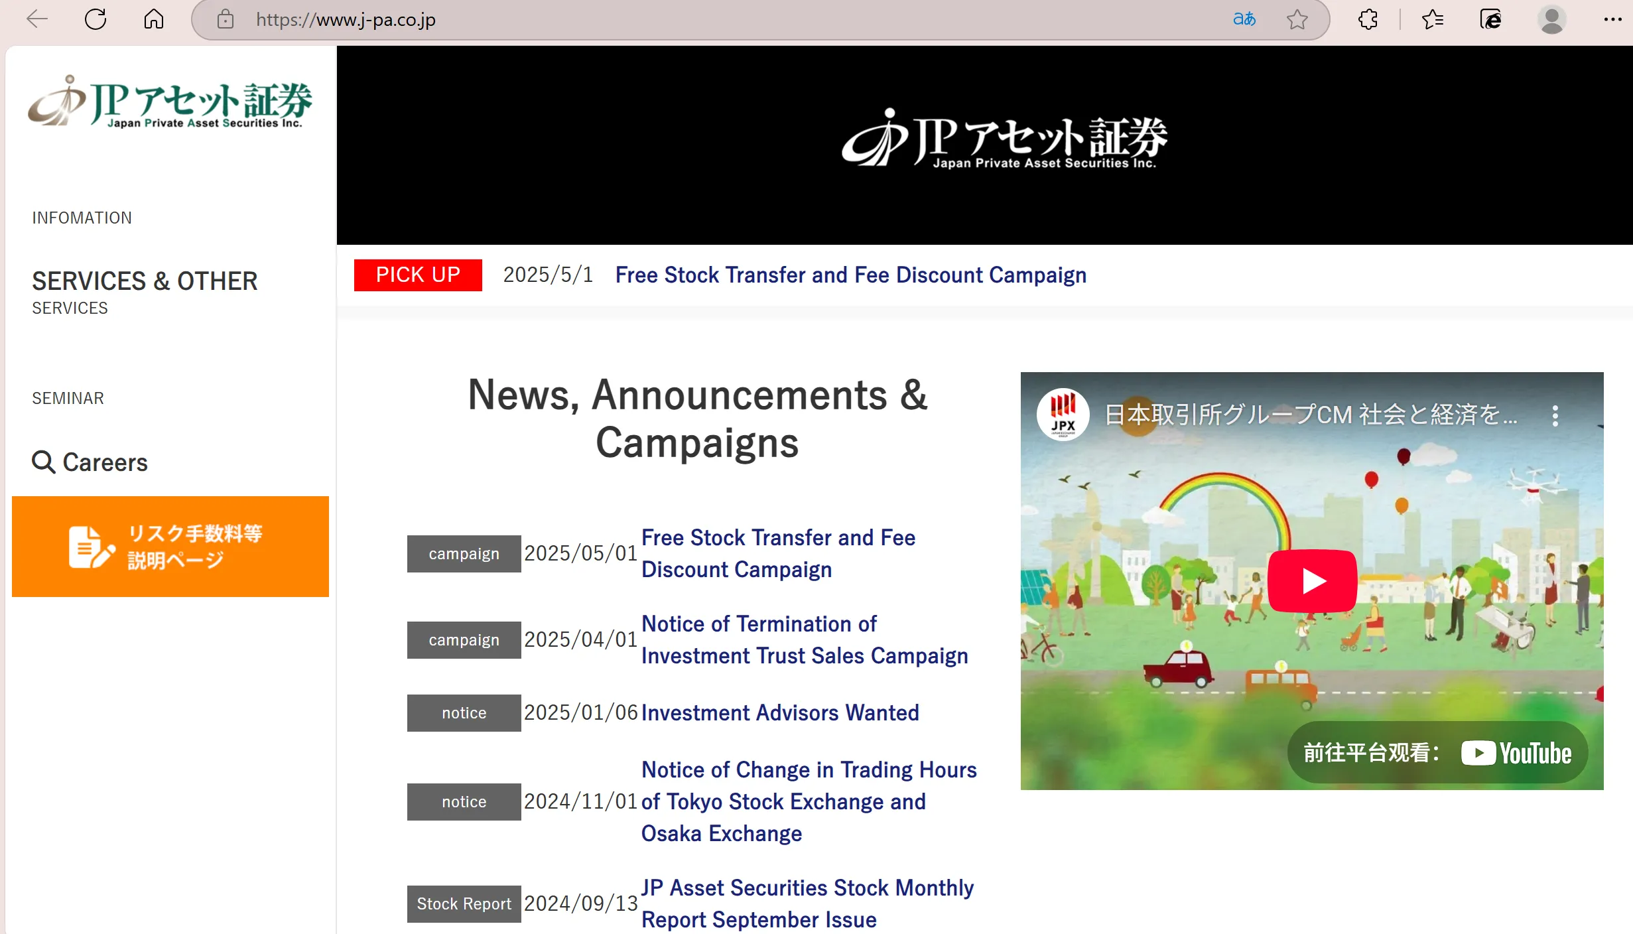This screenshot has width=1633, height=934.
Task: Reload the page with refresh icon
Action: click(96, 19)
